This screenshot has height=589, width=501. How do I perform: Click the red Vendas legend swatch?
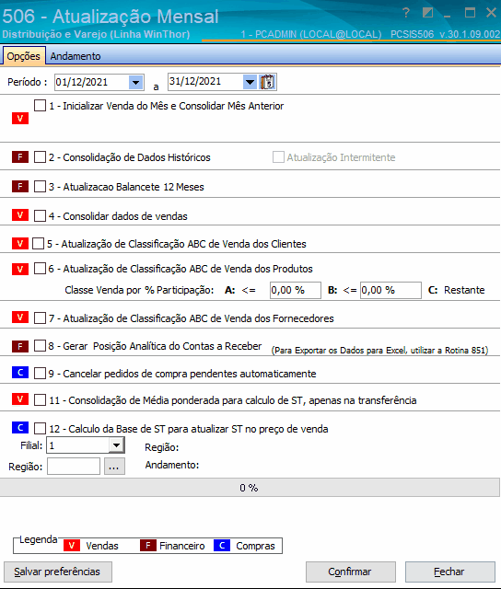(72, 546)
